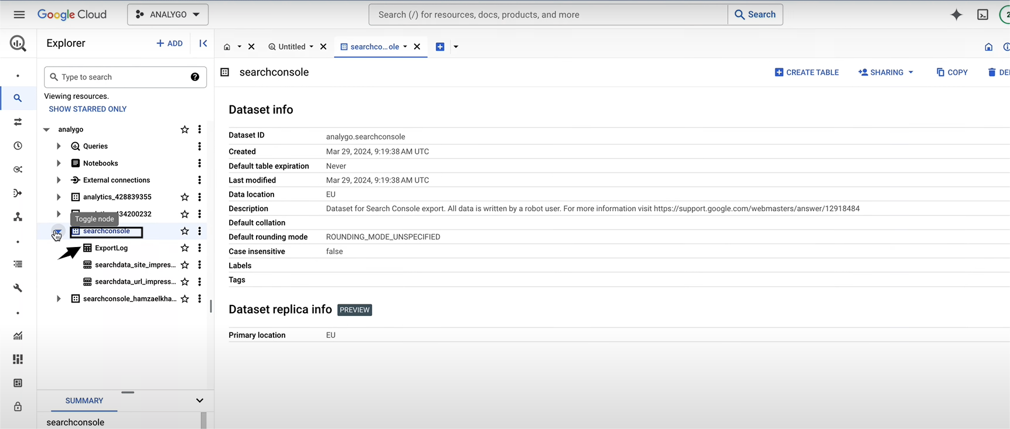Open the Untitled tab dropdown arrow
Image resolution: width=1010 pixels, height=429 pixels.
[311, 47]
